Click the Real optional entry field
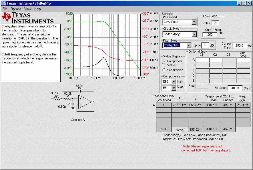 (202, 86)
